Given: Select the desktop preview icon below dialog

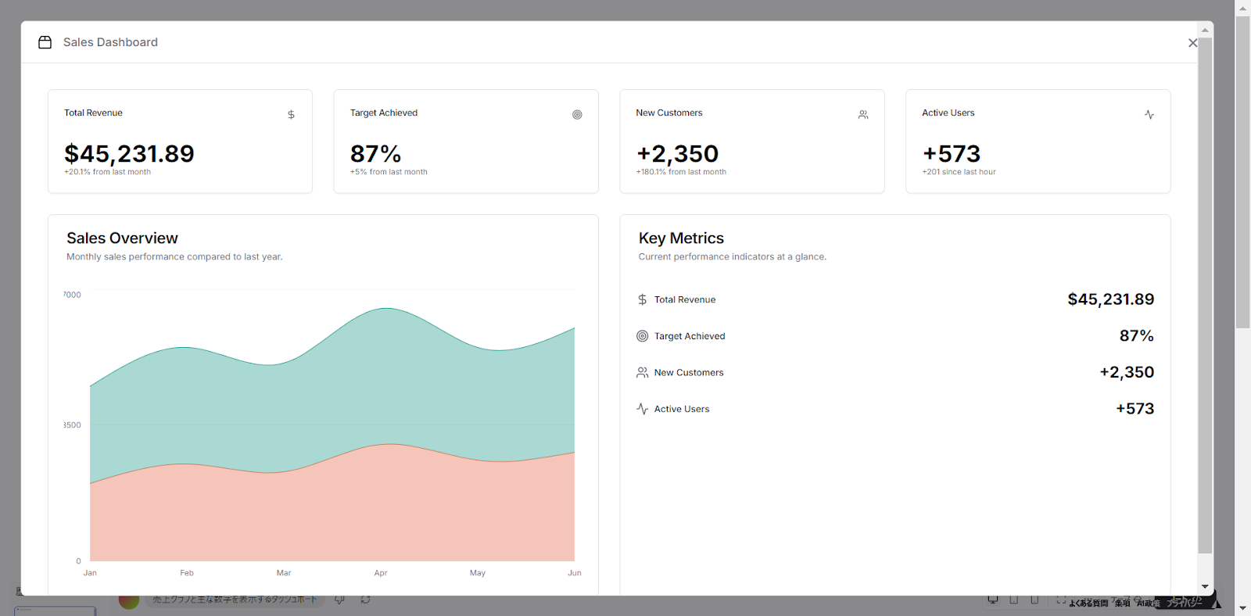Looking at the screenshot, I should tap(993, 600).
